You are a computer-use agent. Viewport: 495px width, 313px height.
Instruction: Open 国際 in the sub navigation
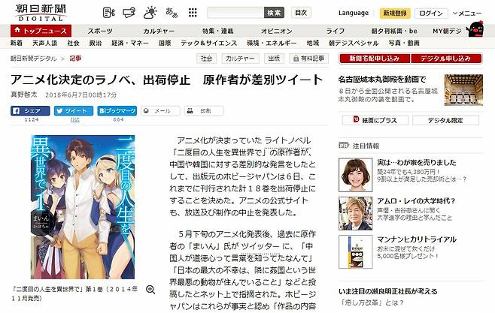165,43
